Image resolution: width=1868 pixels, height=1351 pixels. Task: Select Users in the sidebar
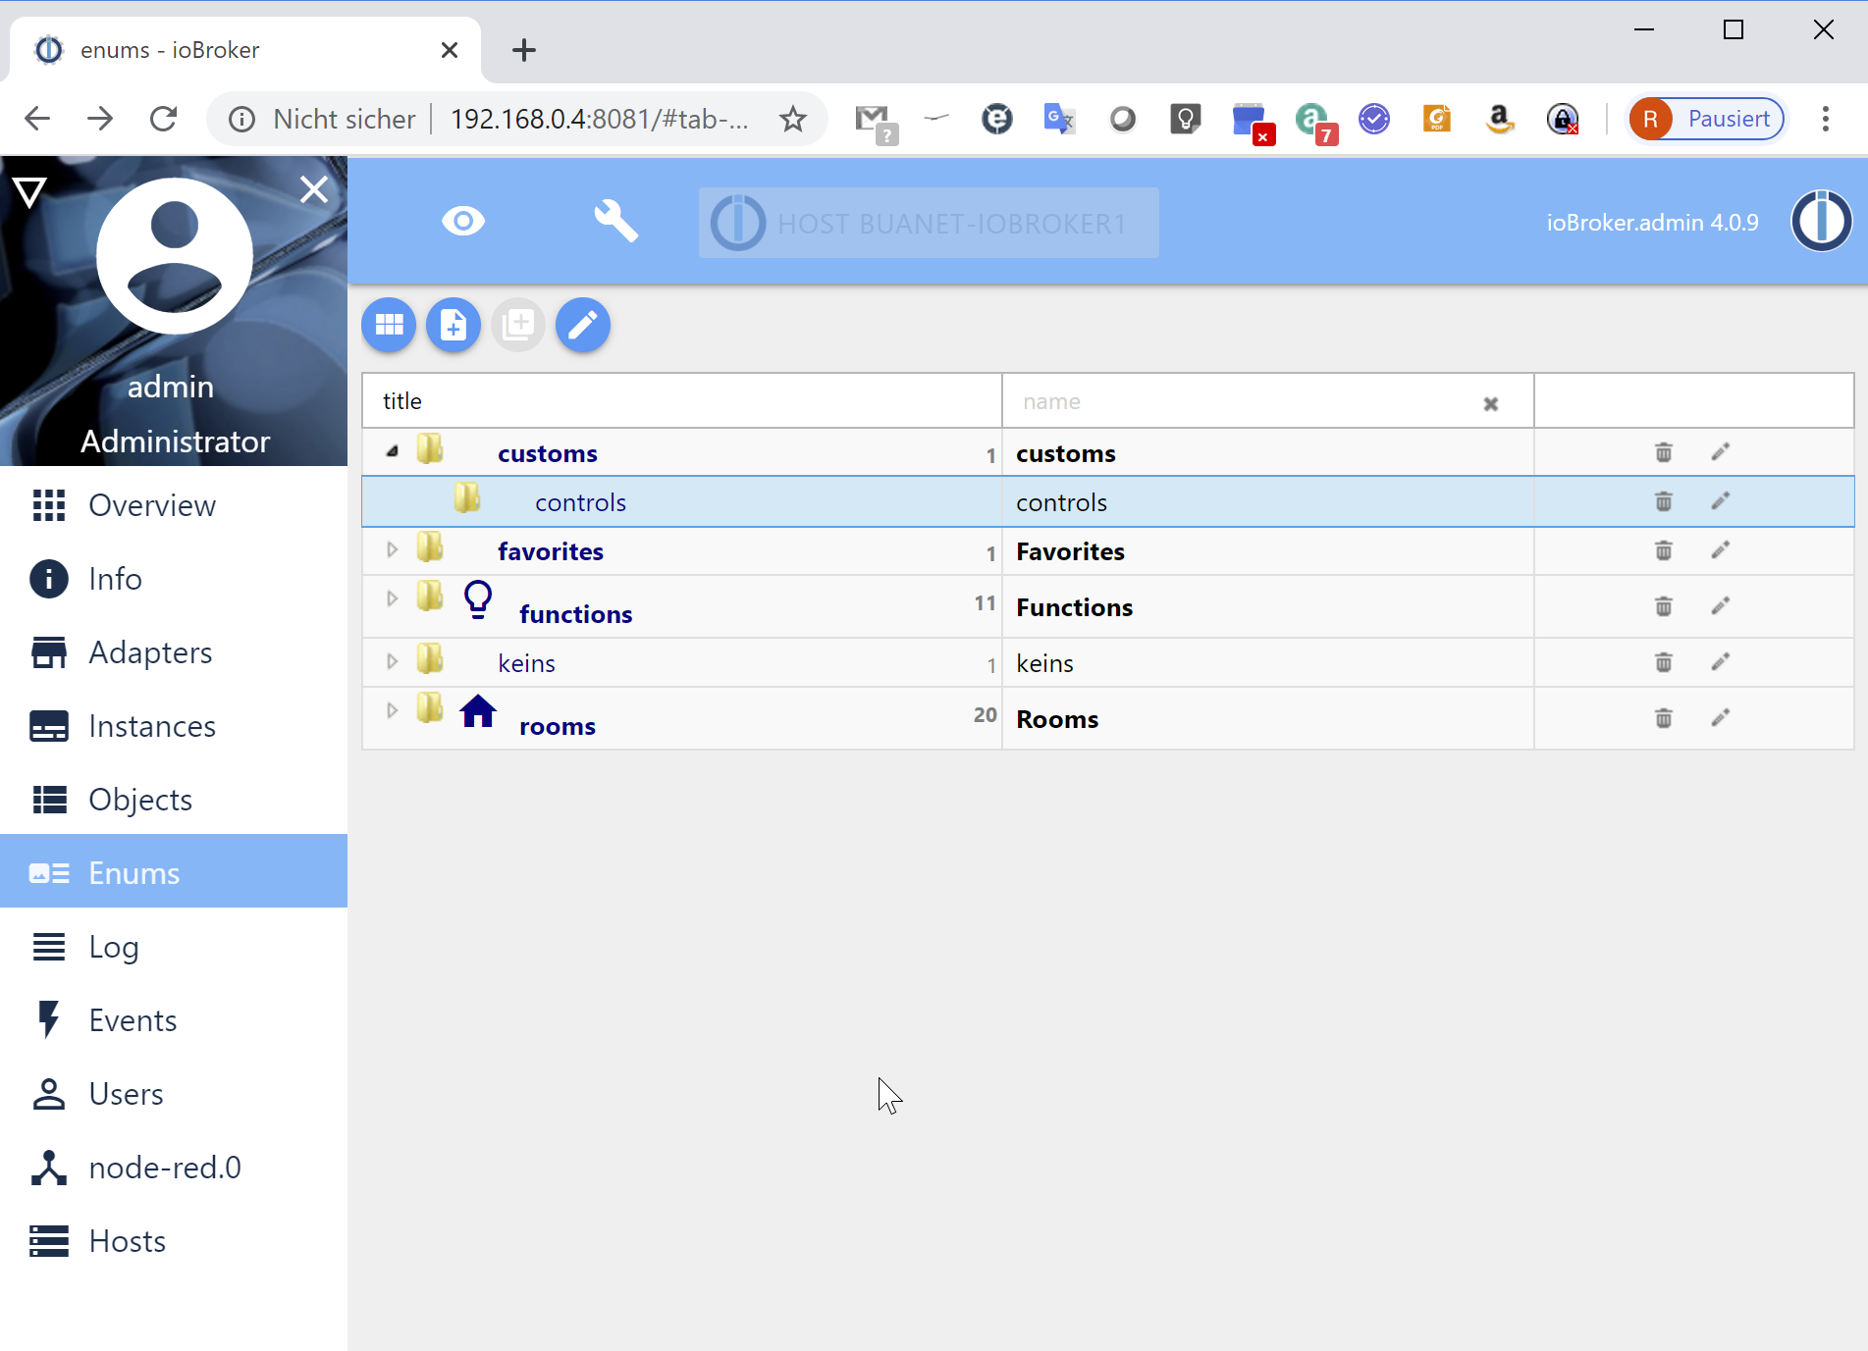tap(126, 1093)
